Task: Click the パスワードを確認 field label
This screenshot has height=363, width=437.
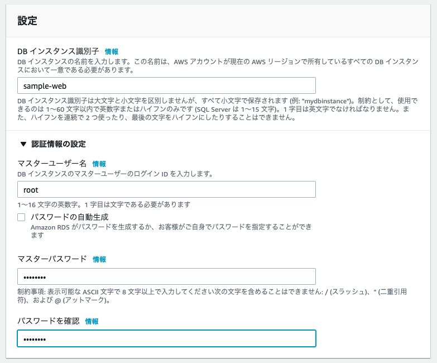Action: coord(49,321)
